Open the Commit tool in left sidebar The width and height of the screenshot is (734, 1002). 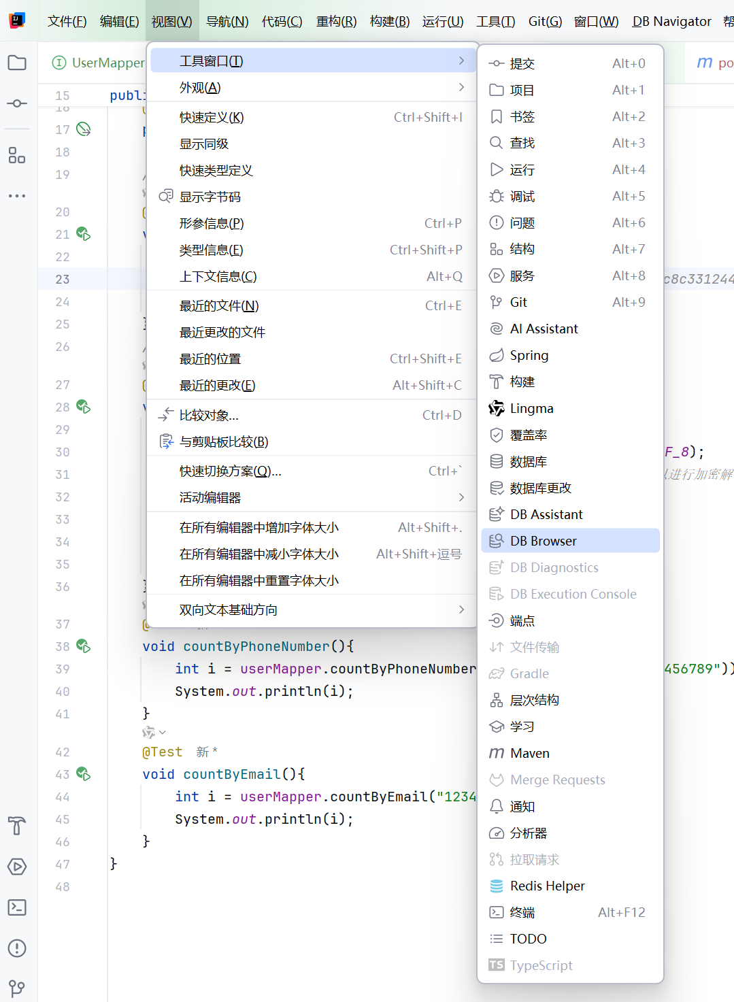point(17,103)
